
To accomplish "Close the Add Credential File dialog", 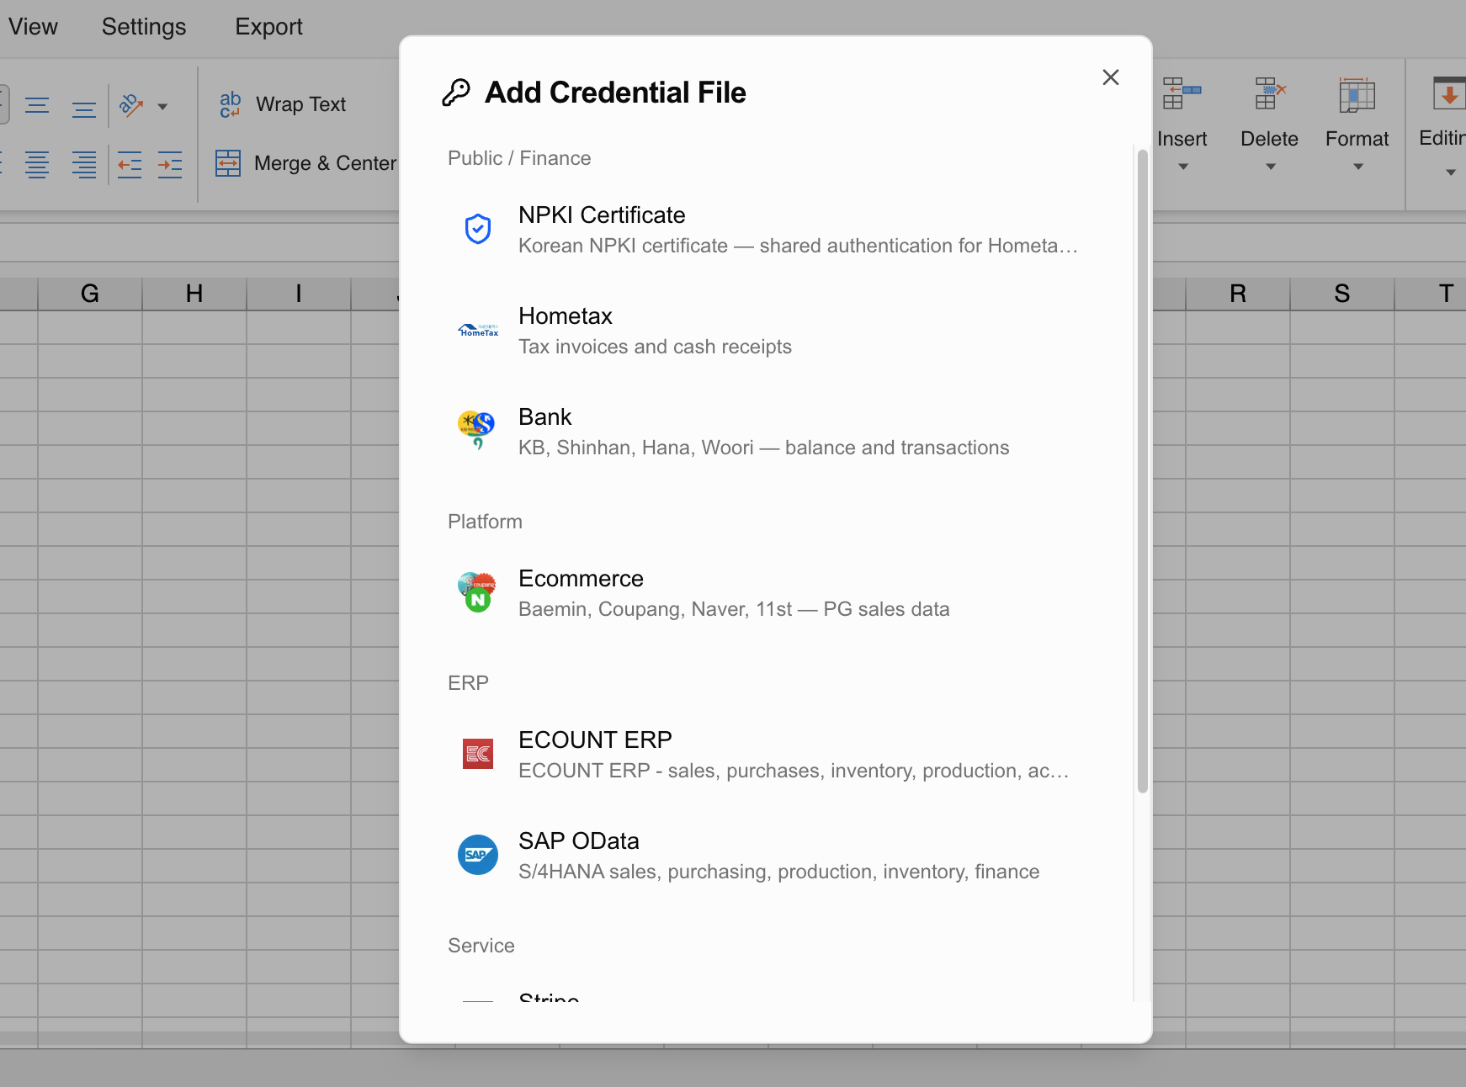I will click(1111, 77).
